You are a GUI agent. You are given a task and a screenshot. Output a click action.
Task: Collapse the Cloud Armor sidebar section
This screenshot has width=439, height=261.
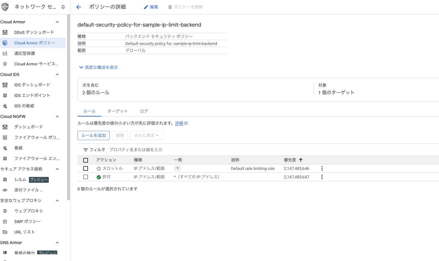click(57, 22)
